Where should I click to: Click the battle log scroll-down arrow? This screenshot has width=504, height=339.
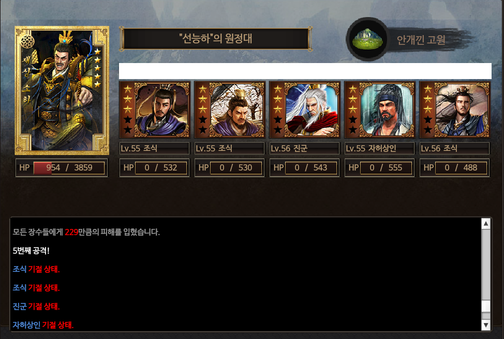click(x=486, y=325)
